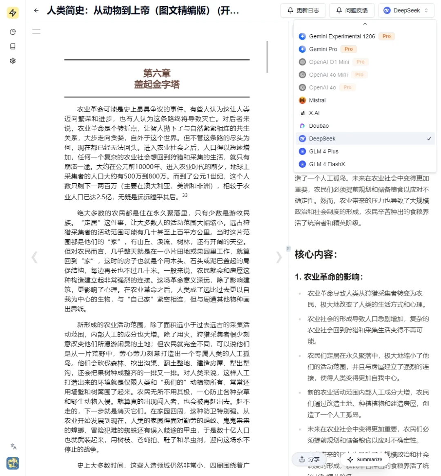Click the Gemini Pro model icon
This screenshot has width=441, height=476.
[302, 49]
